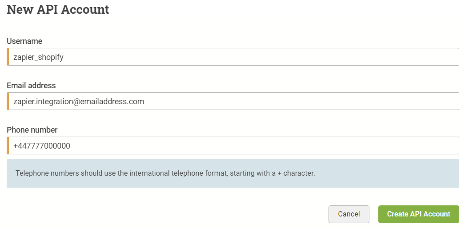Click the '+ character' text in the hint
465x228 pixels.
pos(296,173)
